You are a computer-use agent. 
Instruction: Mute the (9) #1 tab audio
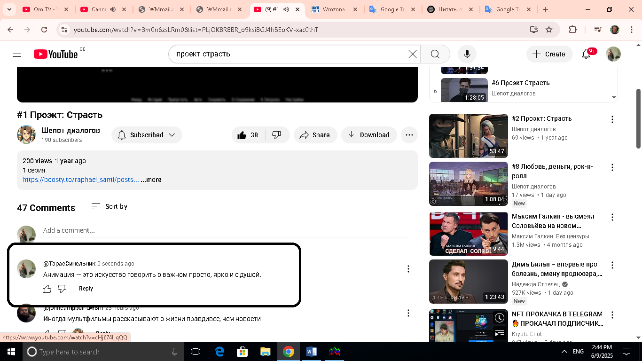point(286,9)
